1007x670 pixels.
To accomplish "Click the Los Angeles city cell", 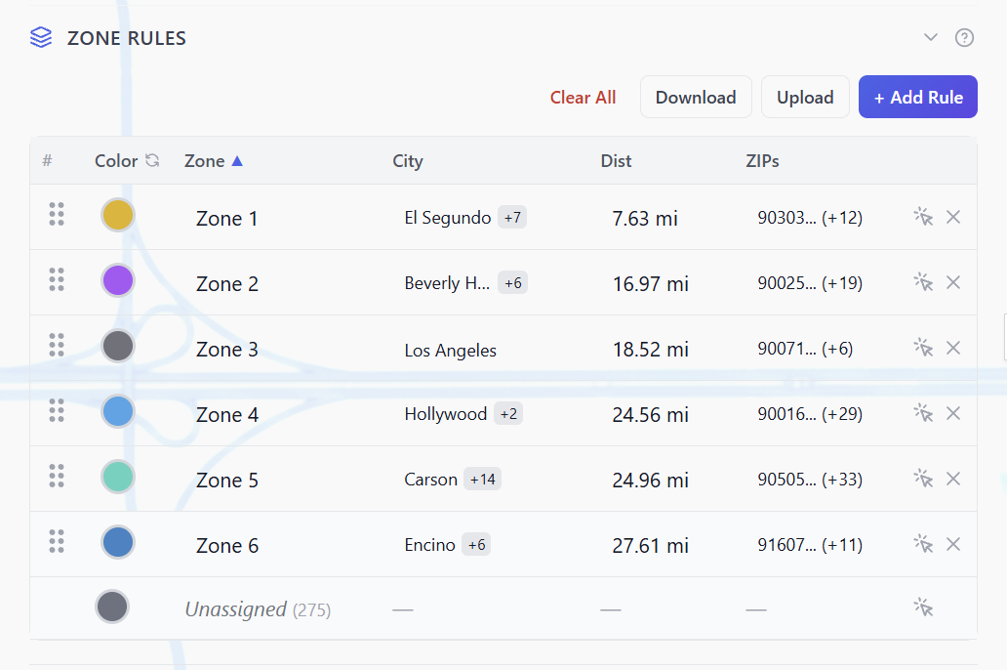I will point(450,350).
